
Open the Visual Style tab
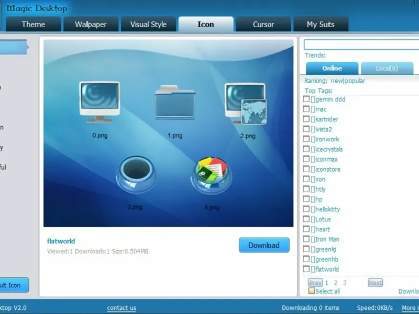(x=148, y=24)
